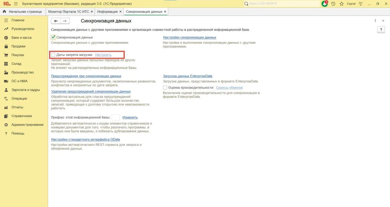The image size is (390, 207).
Task: Click the notifications bell icon
Action: click(324, 4)
